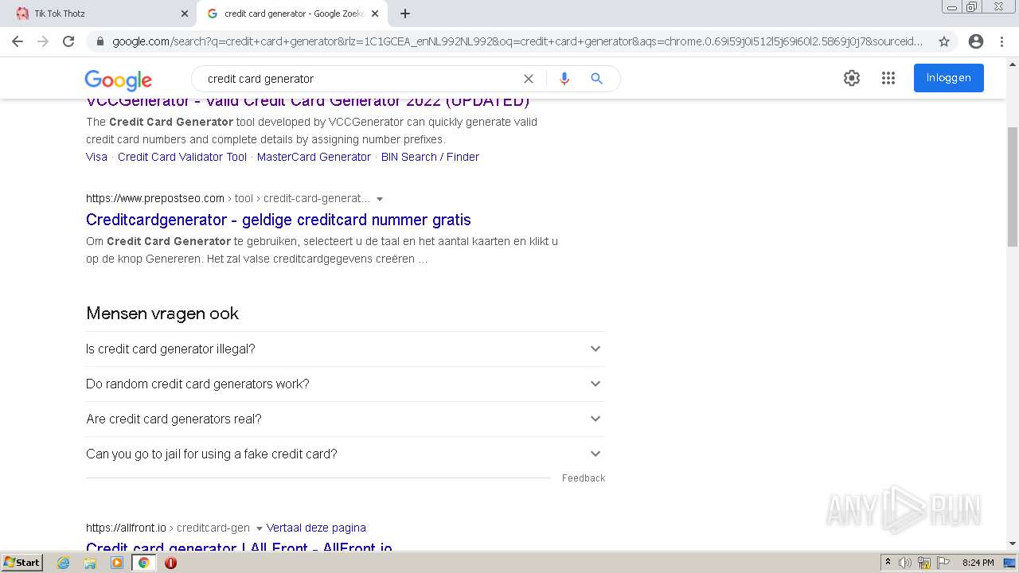Select the credit card generator Google tab
This screenshot has height=573, width=1019.
pyautogui.click(x=292, y=14)
